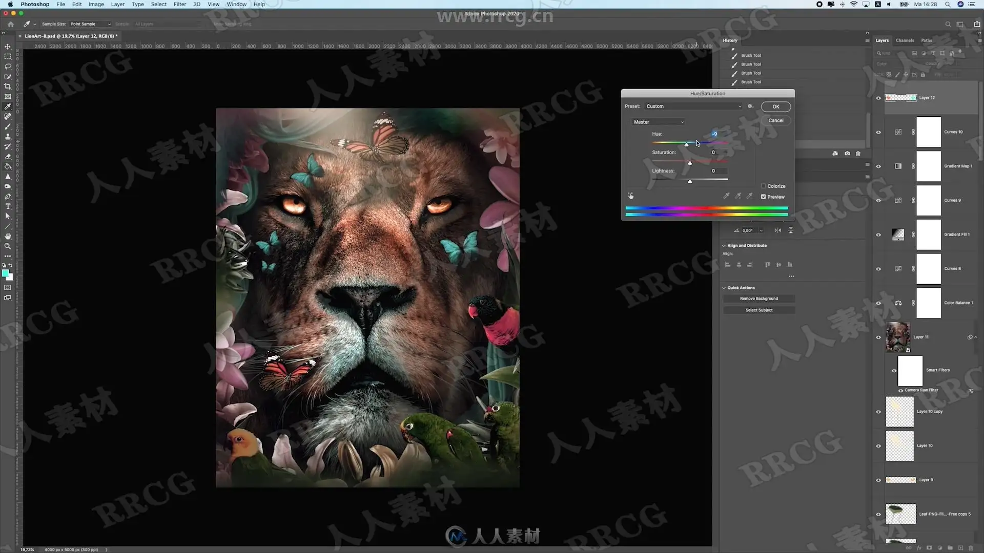Click the Lightness slider handle

(x=690, y=181)
